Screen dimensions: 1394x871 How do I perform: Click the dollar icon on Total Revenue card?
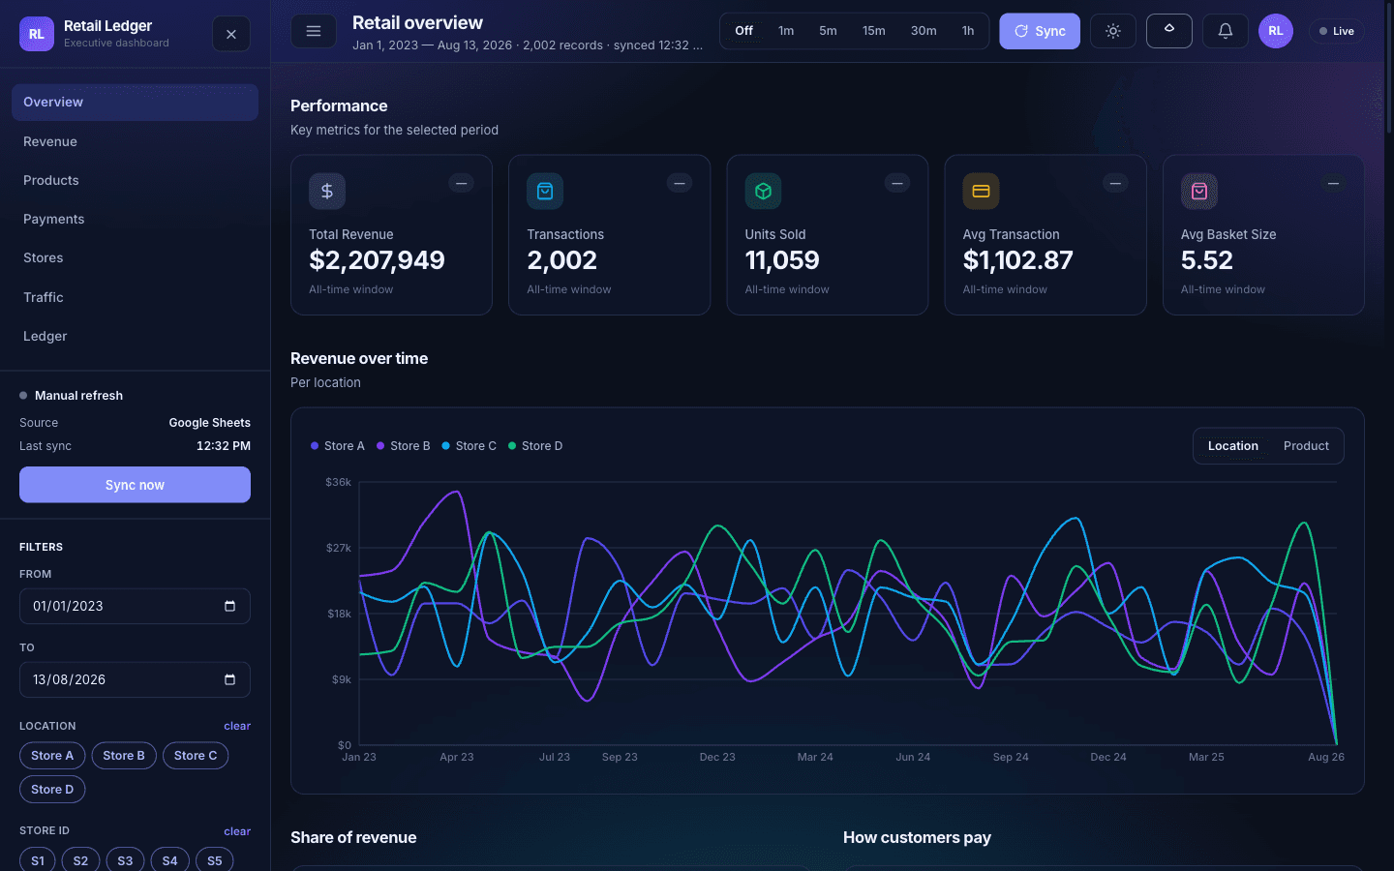327,191
